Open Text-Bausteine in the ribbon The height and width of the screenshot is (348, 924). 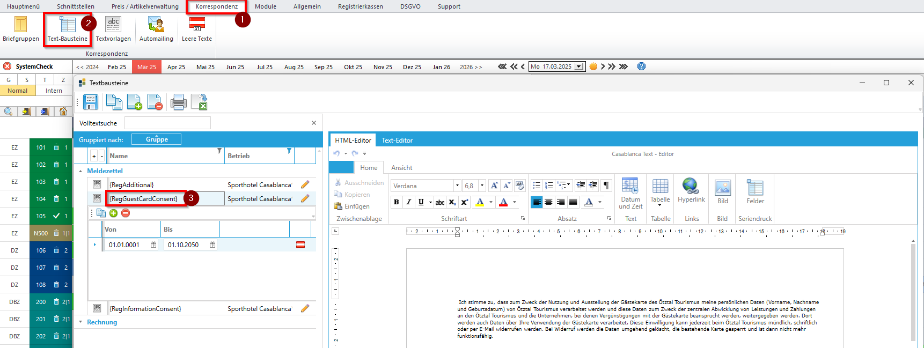point(68,29)
